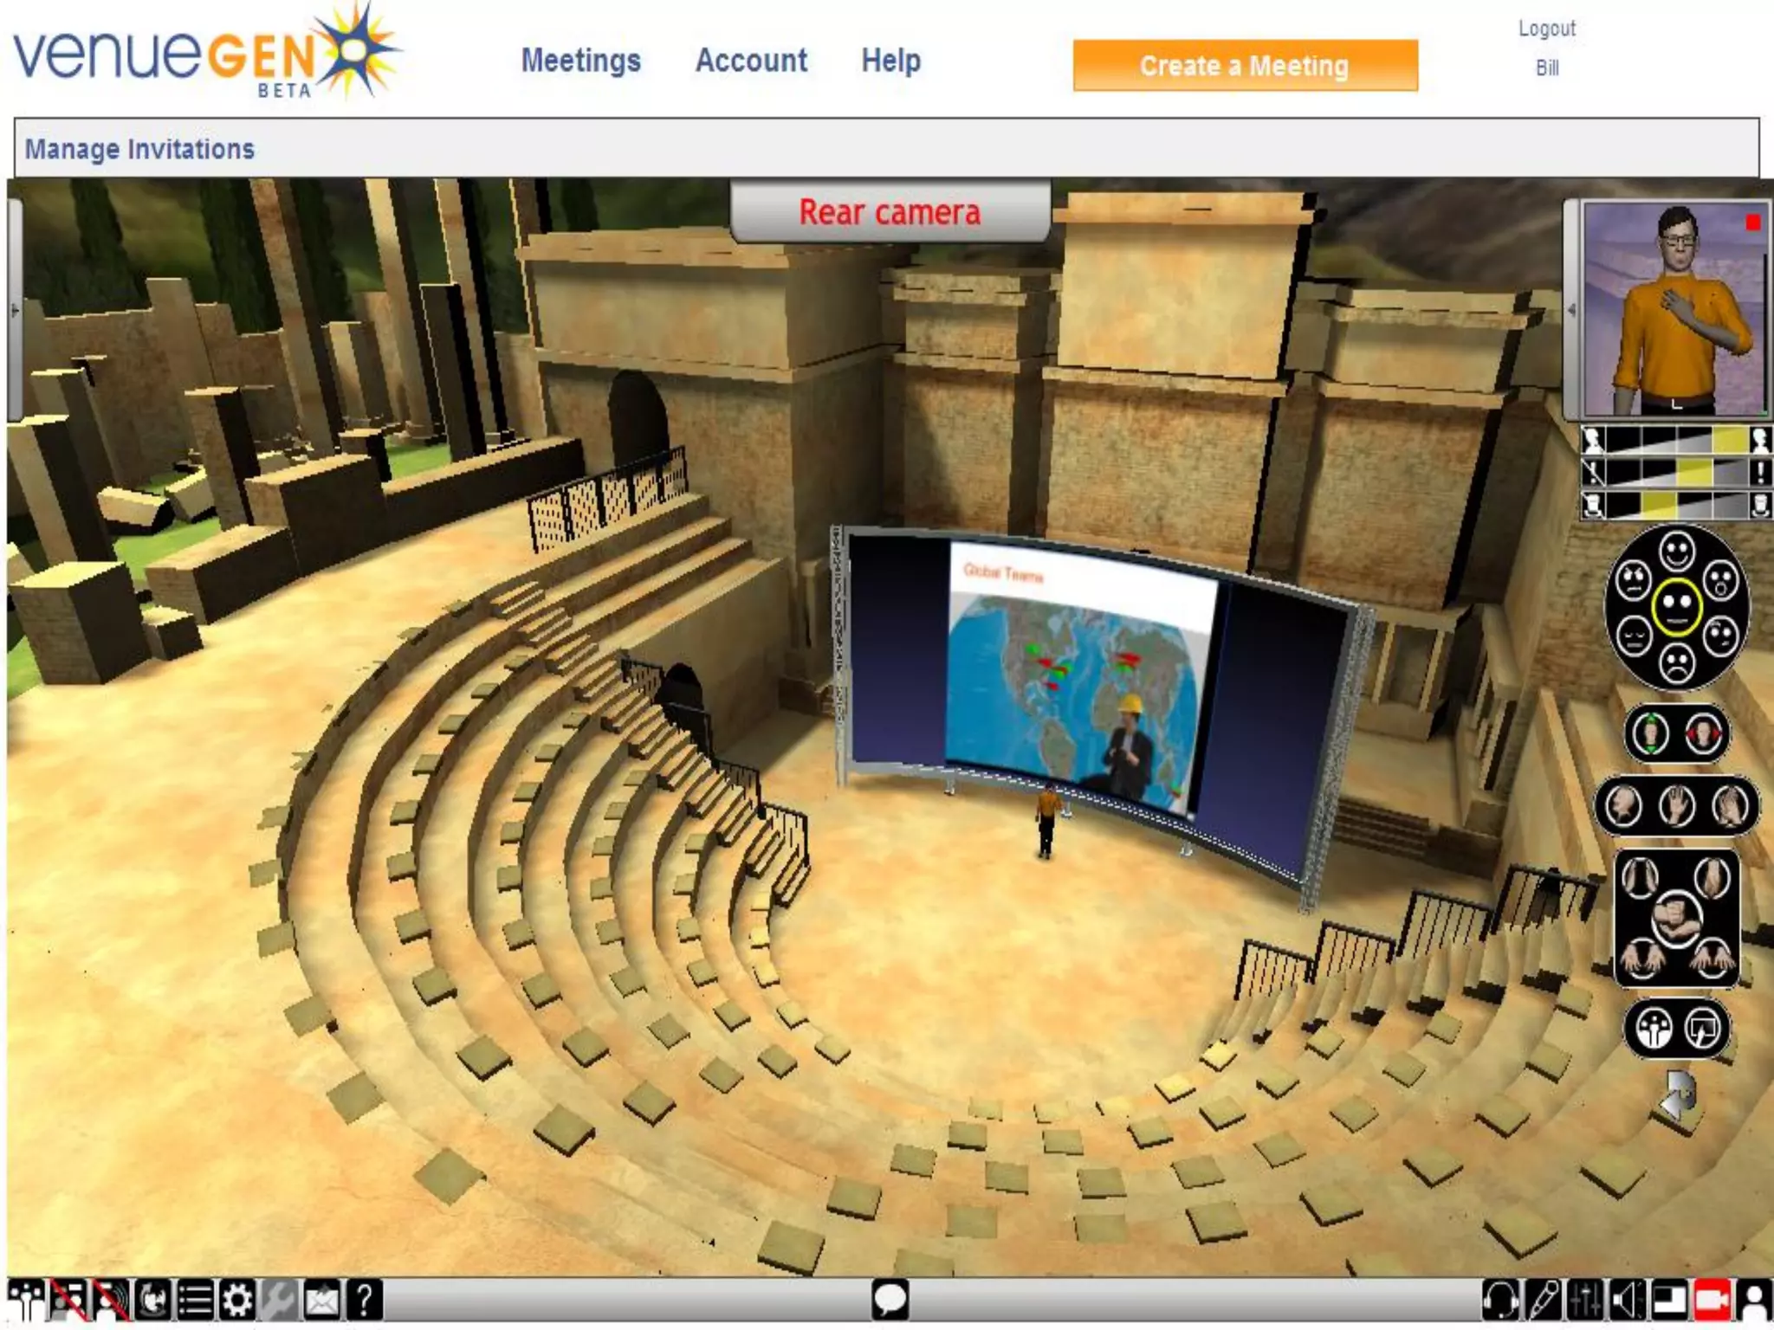Screen dimensions: 1774x1330
Task: Open the Account menu
Action: click(751, 61)
